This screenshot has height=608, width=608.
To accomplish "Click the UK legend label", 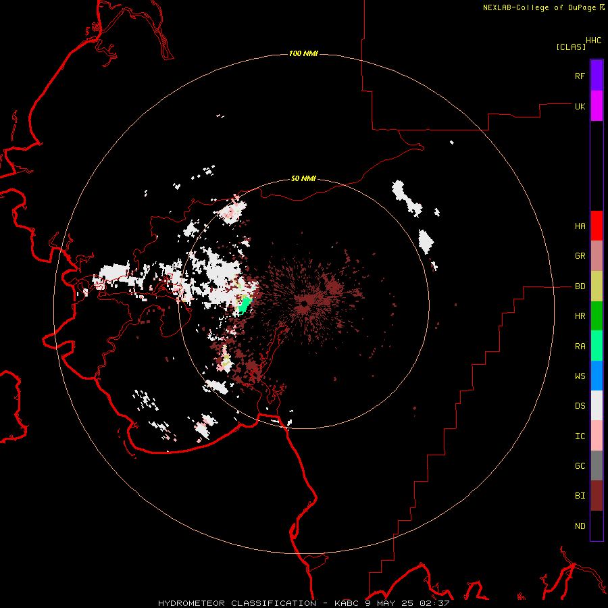I will pos(580,106).
